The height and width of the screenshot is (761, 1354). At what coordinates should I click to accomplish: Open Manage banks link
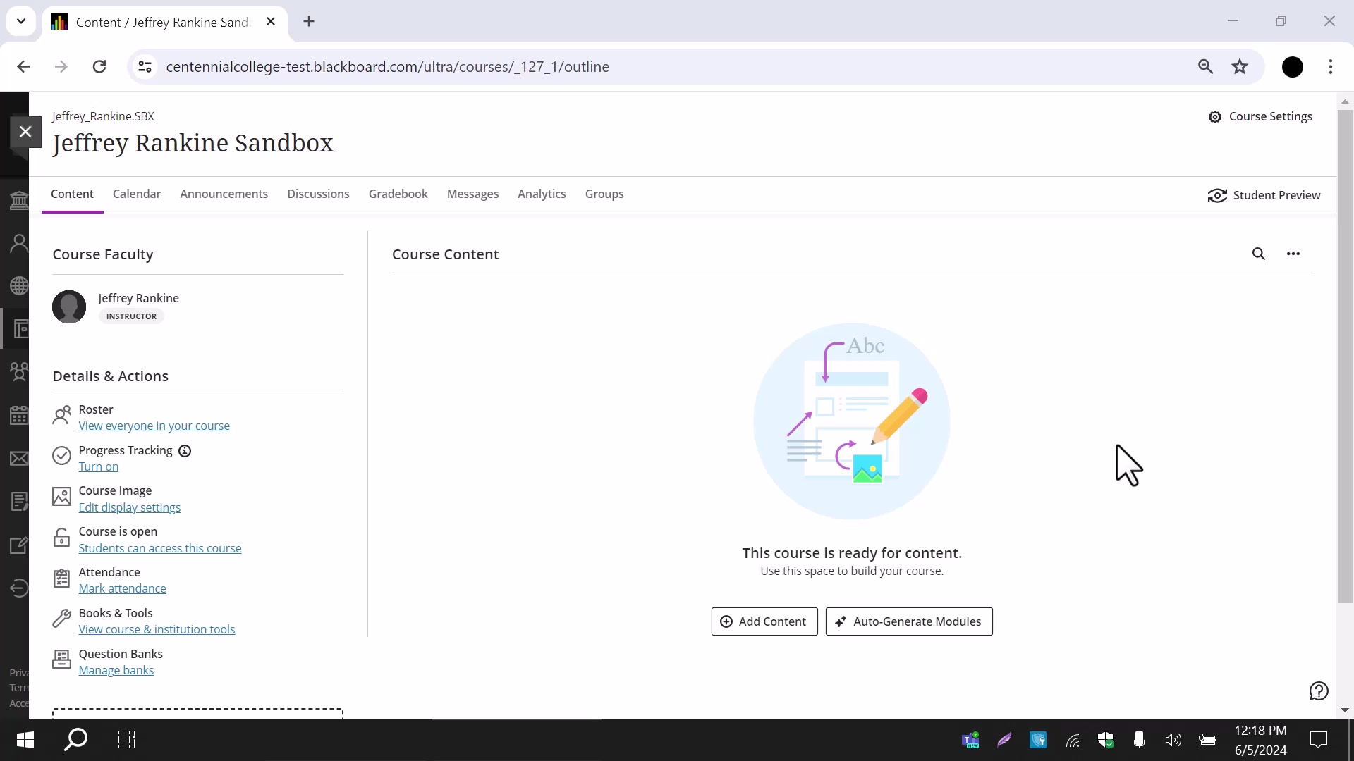click(116, 670)
